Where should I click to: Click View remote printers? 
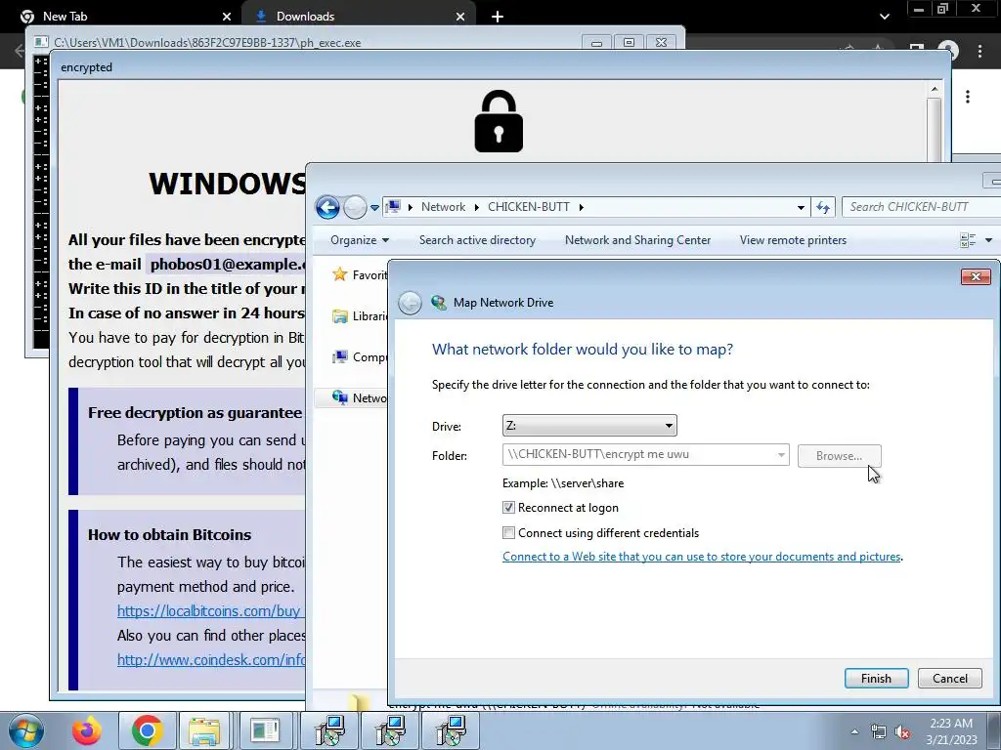(793, 240)
